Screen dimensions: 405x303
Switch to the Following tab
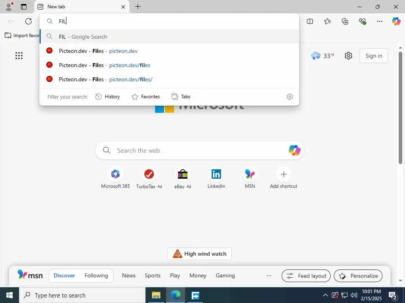point(97,275)
